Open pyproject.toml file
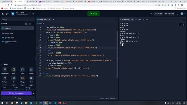Image resolution: width=187 pixels, height=105 pixels. pos(11,42)
